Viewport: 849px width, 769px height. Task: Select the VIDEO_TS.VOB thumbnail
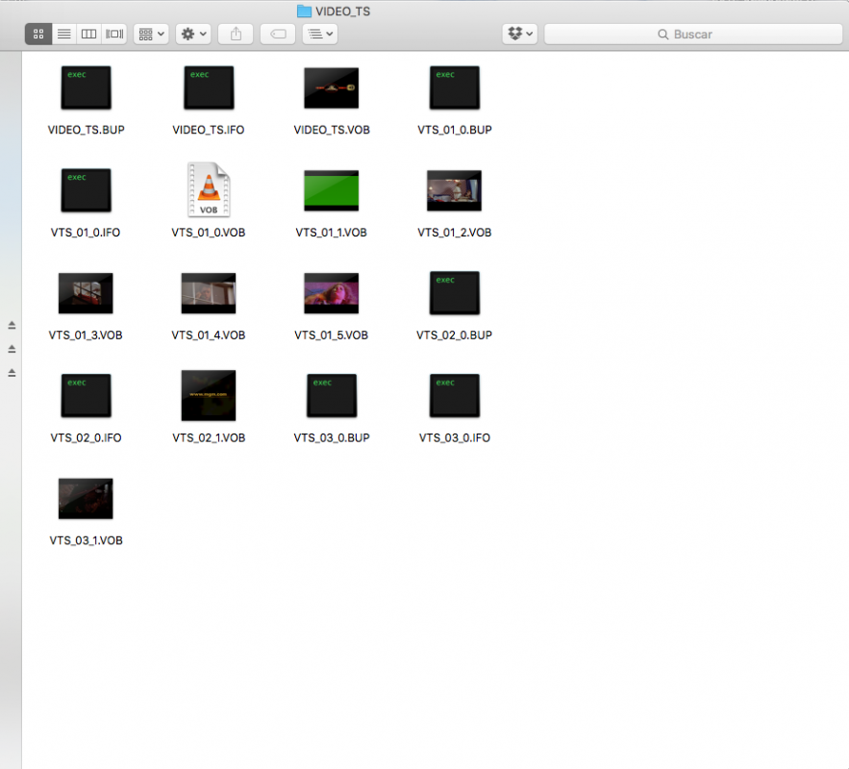(x=332, y=87)
